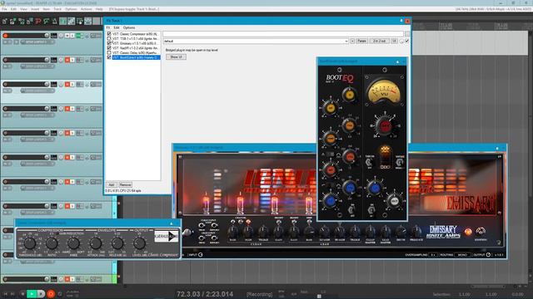Click the Add button in FX window
The height and width of the screenshot is (299, 533).
(112, 184)
